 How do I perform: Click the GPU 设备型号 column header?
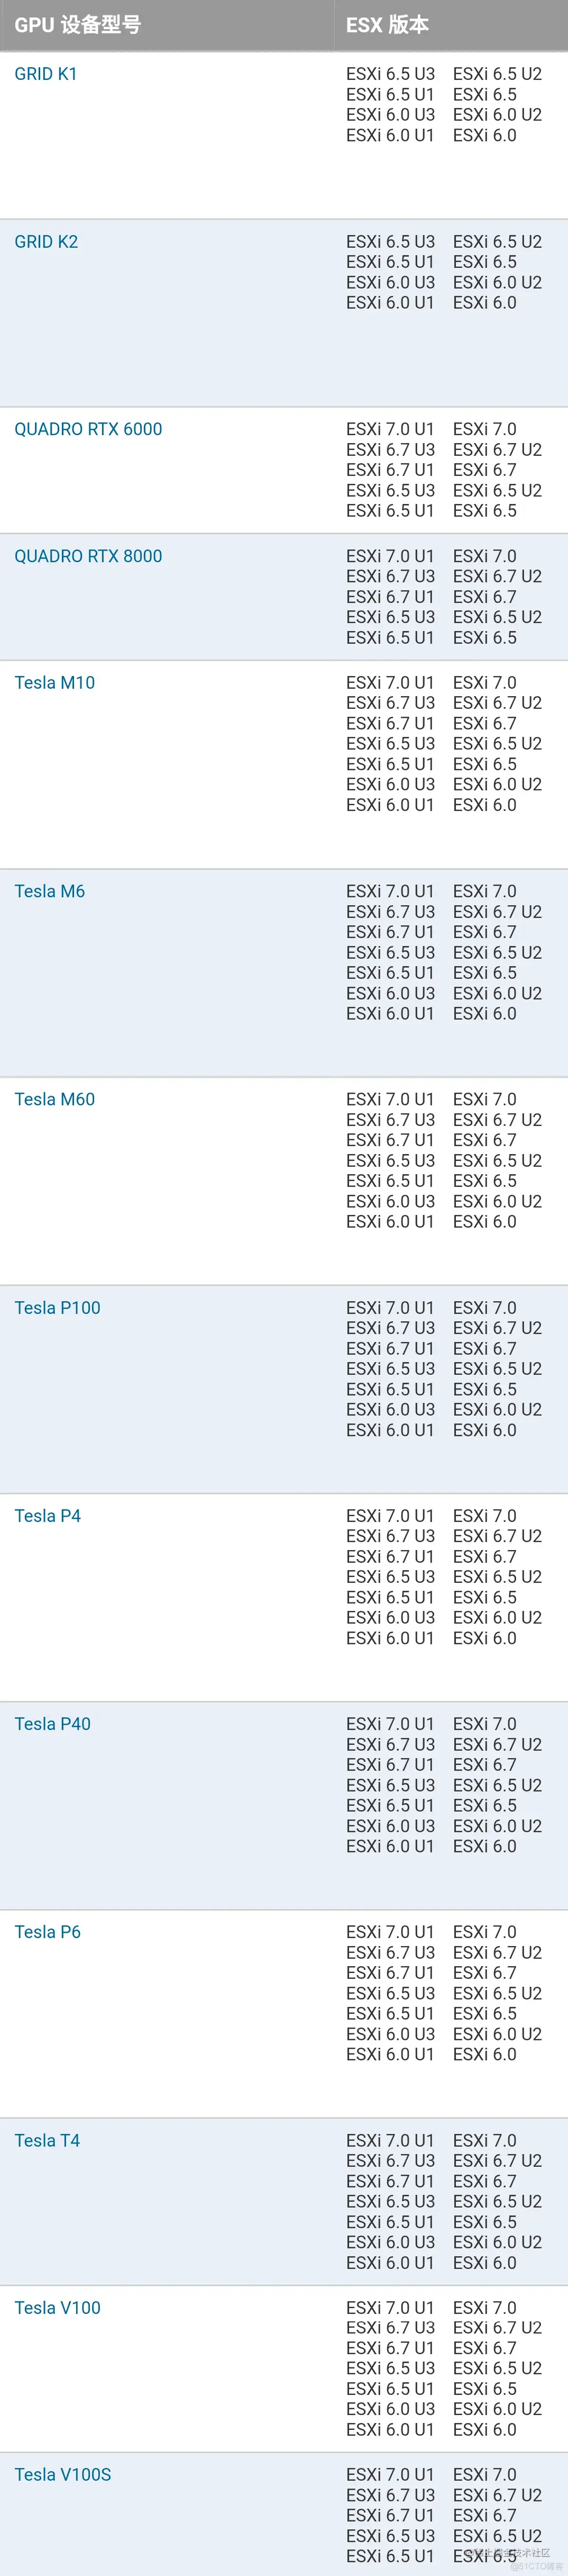[78, 25]
